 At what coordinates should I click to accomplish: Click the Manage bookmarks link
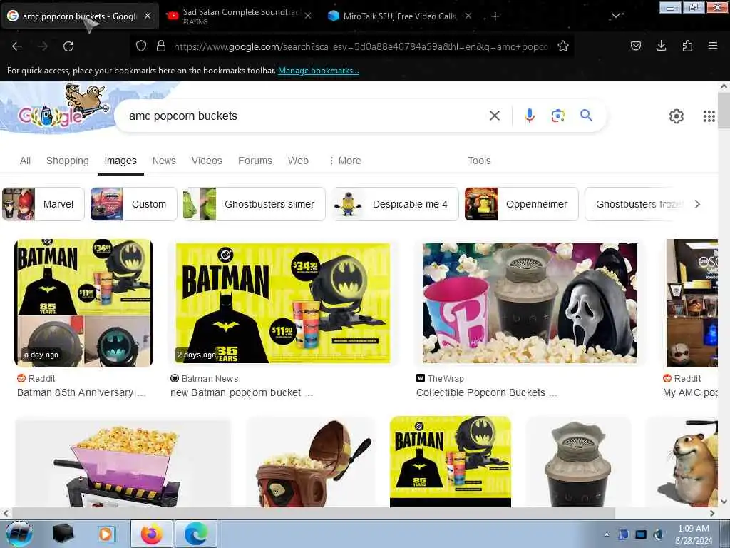pyautogui.click(x=319, y=71)
